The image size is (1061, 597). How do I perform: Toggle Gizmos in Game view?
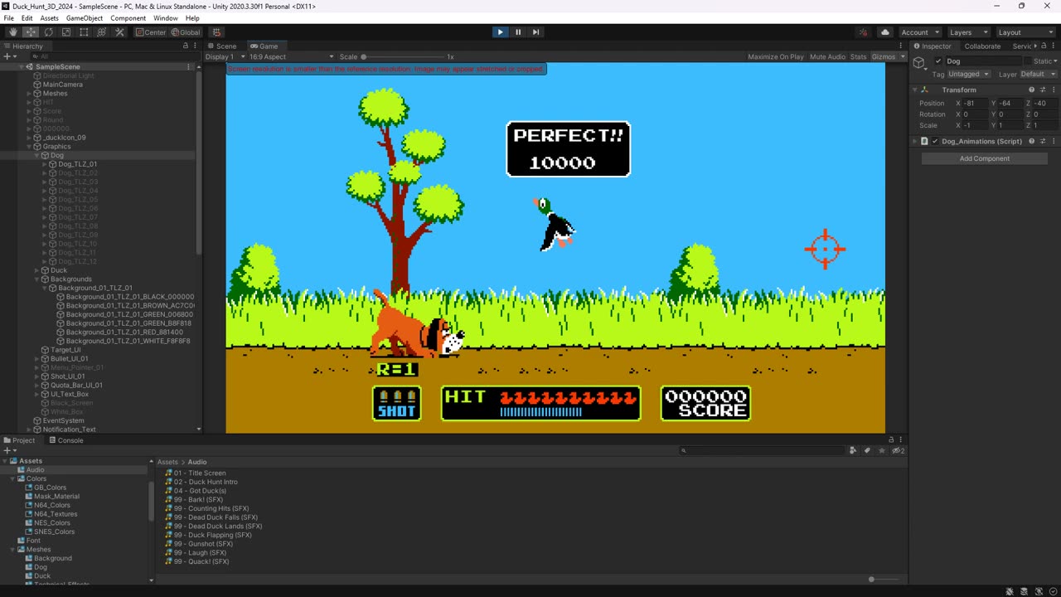click(884, 57)
